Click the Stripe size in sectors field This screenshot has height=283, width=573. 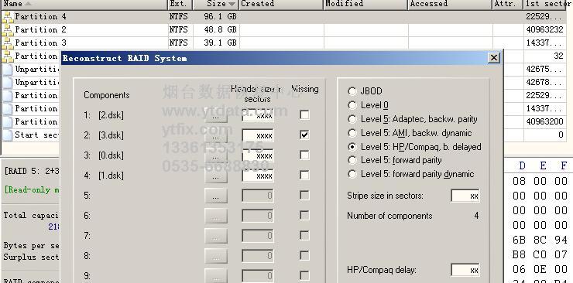[465, 196]
